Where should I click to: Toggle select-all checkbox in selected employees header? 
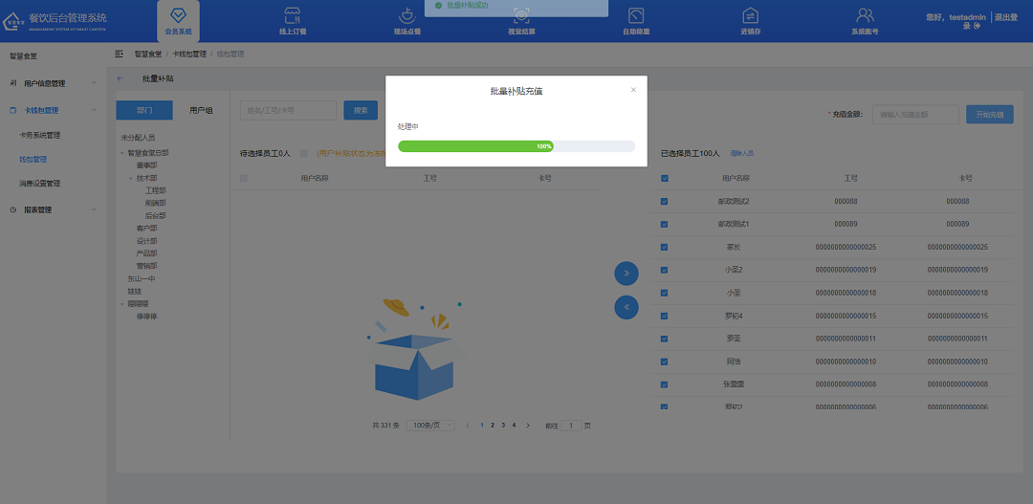click(665, 178)
